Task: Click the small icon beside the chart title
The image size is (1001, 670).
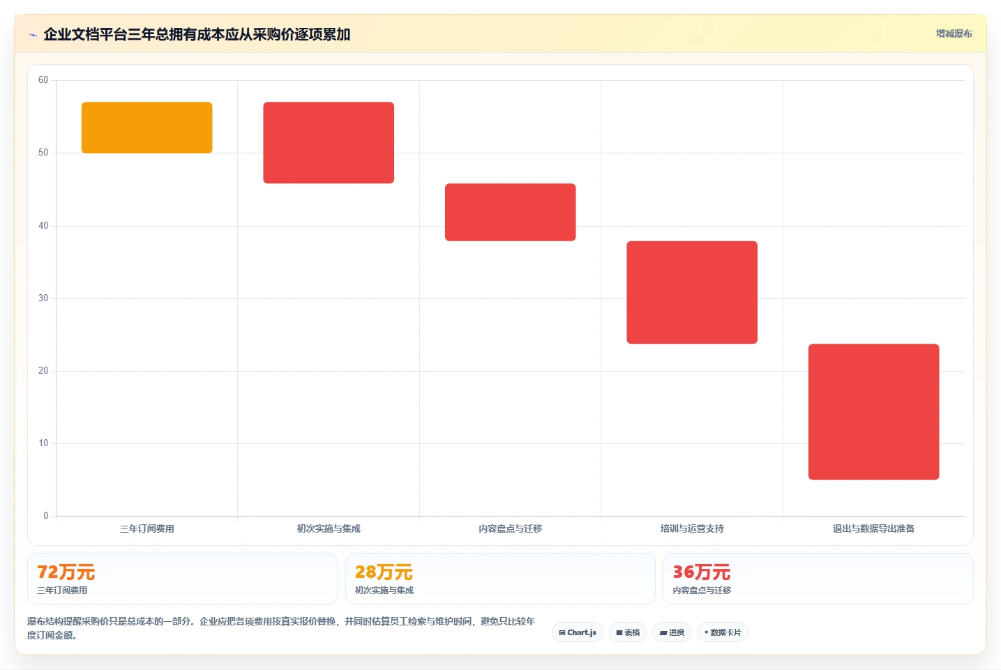Action: [x=33, y=35]
